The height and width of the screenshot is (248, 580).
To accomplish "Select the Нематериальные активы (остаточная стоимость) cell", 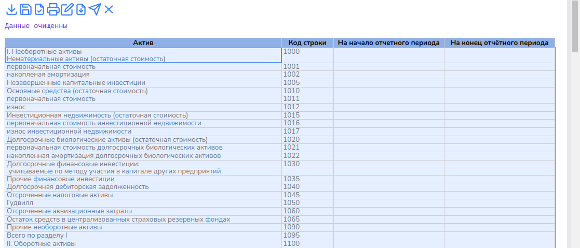I will point(143,55).
